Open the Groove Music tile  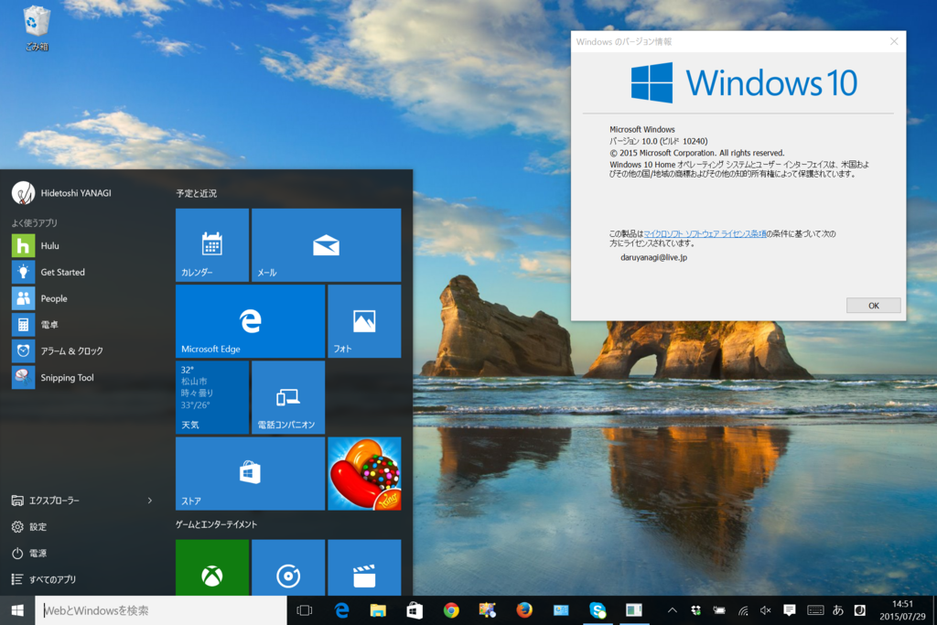point(288,567)
